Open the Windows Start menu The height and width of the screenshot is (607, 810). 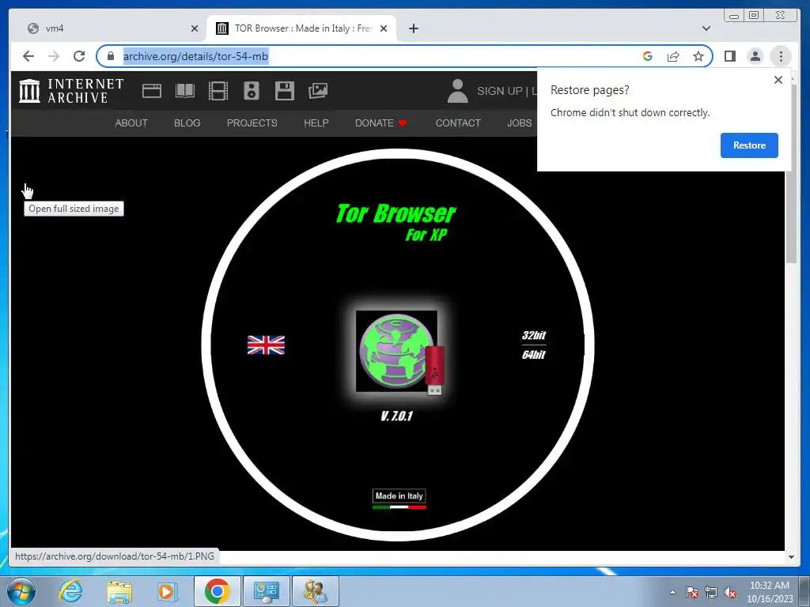20,591
